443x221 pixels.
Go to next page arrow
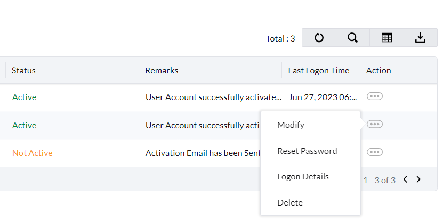coord(418,179)
